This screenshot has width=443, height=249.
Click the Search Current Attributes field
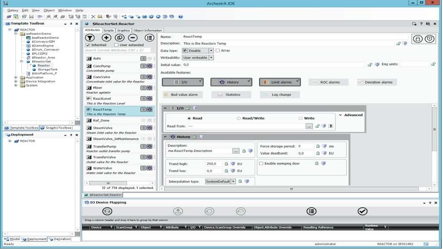tap(117, 51)
